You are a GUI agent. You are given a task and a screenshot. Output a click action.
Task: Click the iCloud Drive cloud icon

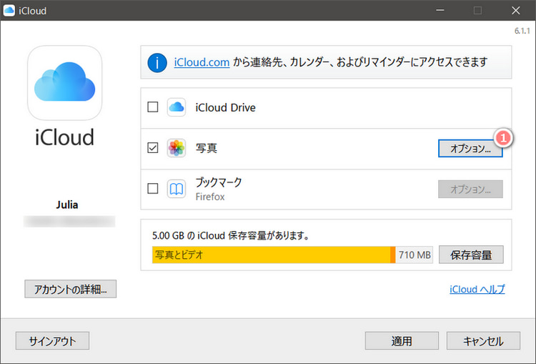177,107
